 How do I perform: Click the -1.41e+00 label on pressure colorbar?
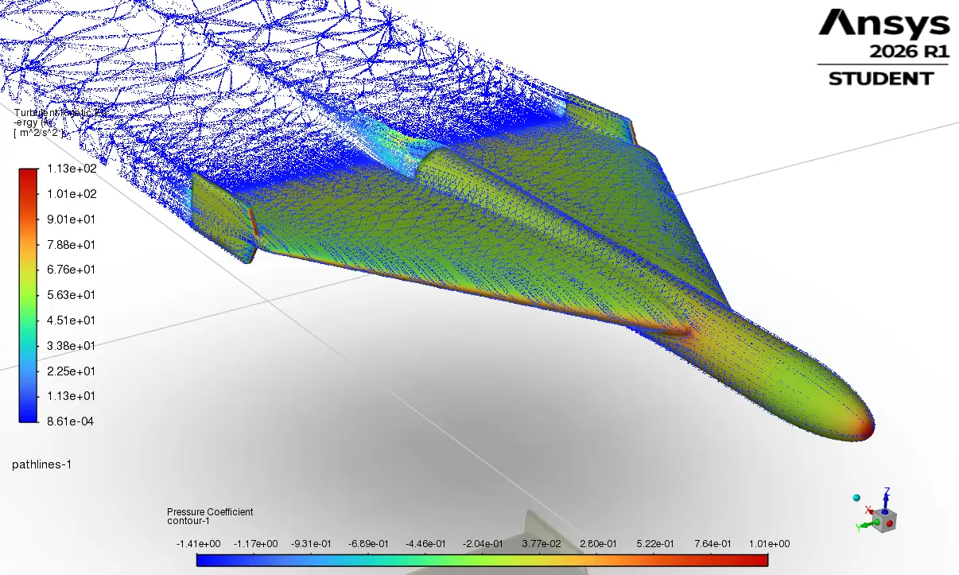click(198, 543)
